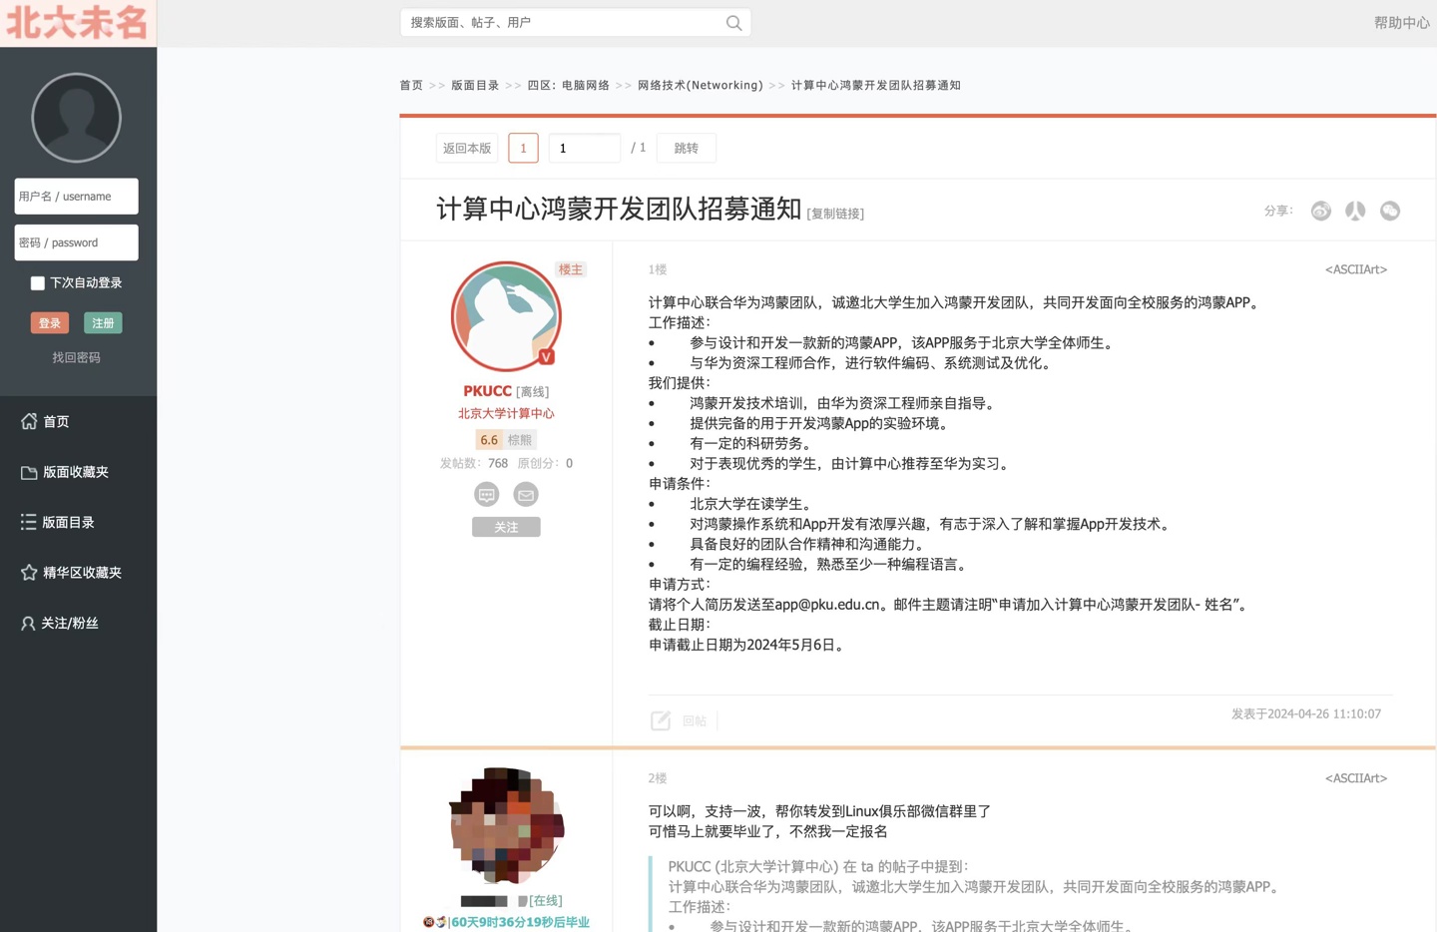The width and height of the screenshot is (1437, 932).
Task: Open the 网络技术(Networking) breadcrumb section
Action: [700, 85]
